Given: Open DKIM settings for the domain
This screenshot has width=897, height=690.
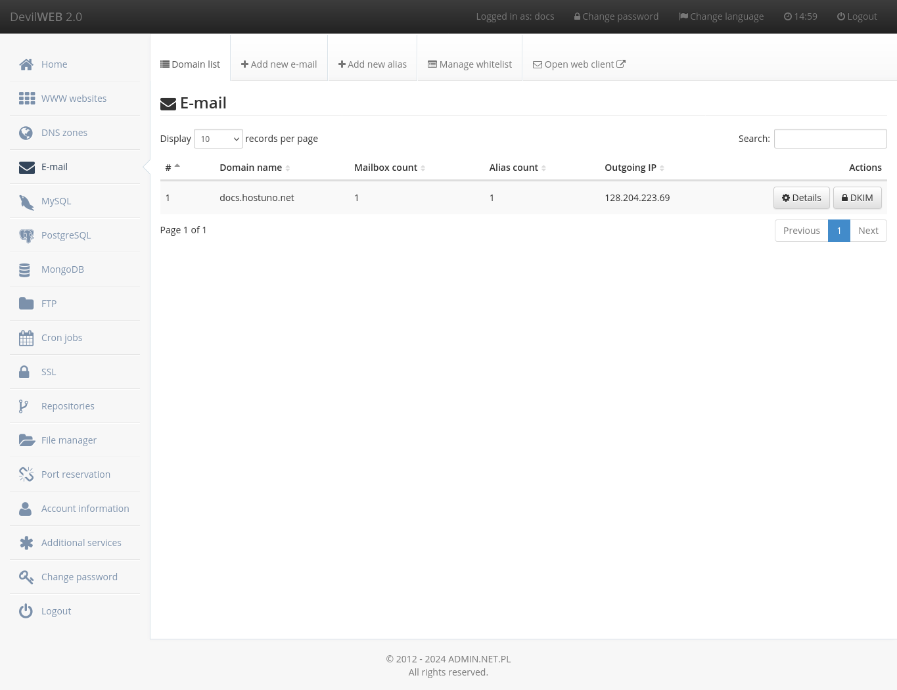Looking at the screenshot, I should (x=857, y=197).
